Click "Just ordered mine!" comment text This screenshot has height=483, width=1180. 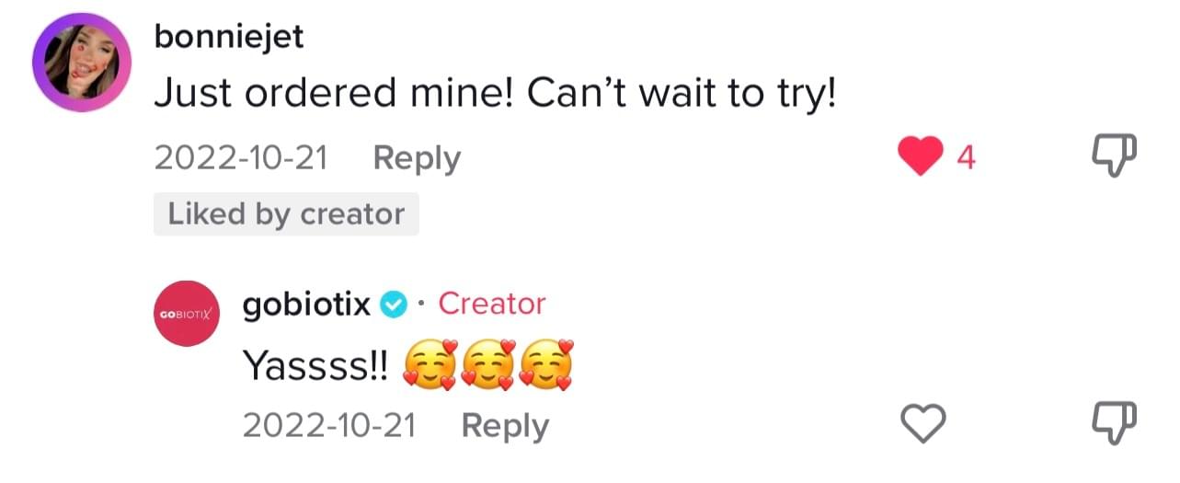495,94
